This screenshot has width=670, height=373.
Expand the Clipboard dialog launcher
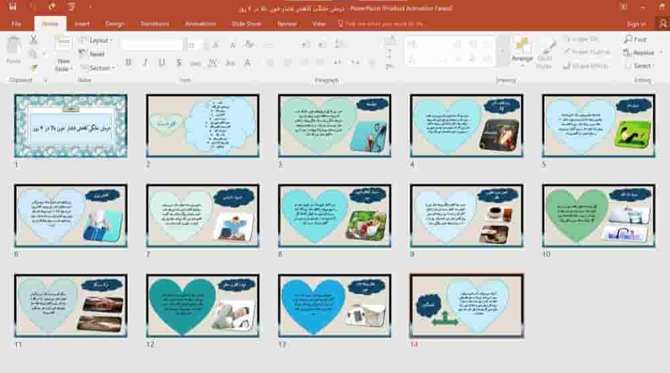tap(46, 80)
